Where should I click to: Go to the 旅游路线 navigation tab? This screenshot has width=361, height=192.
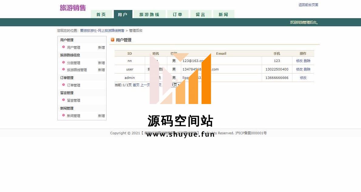[x=149, y=15]
